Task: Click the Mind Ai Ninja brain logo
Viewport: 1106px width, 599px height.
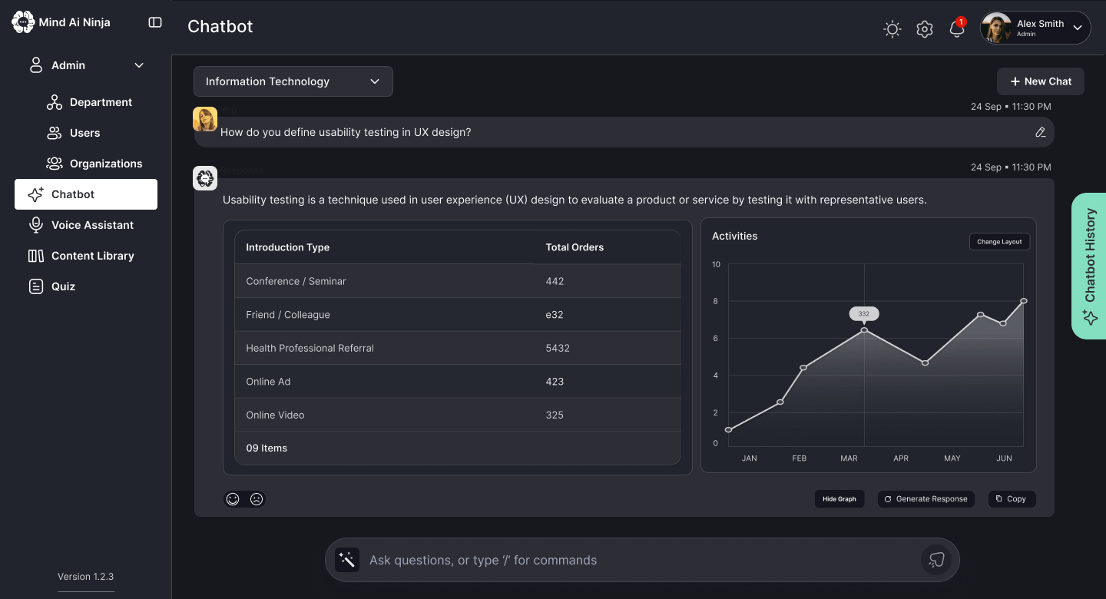Action: click(x=24, y=22)
